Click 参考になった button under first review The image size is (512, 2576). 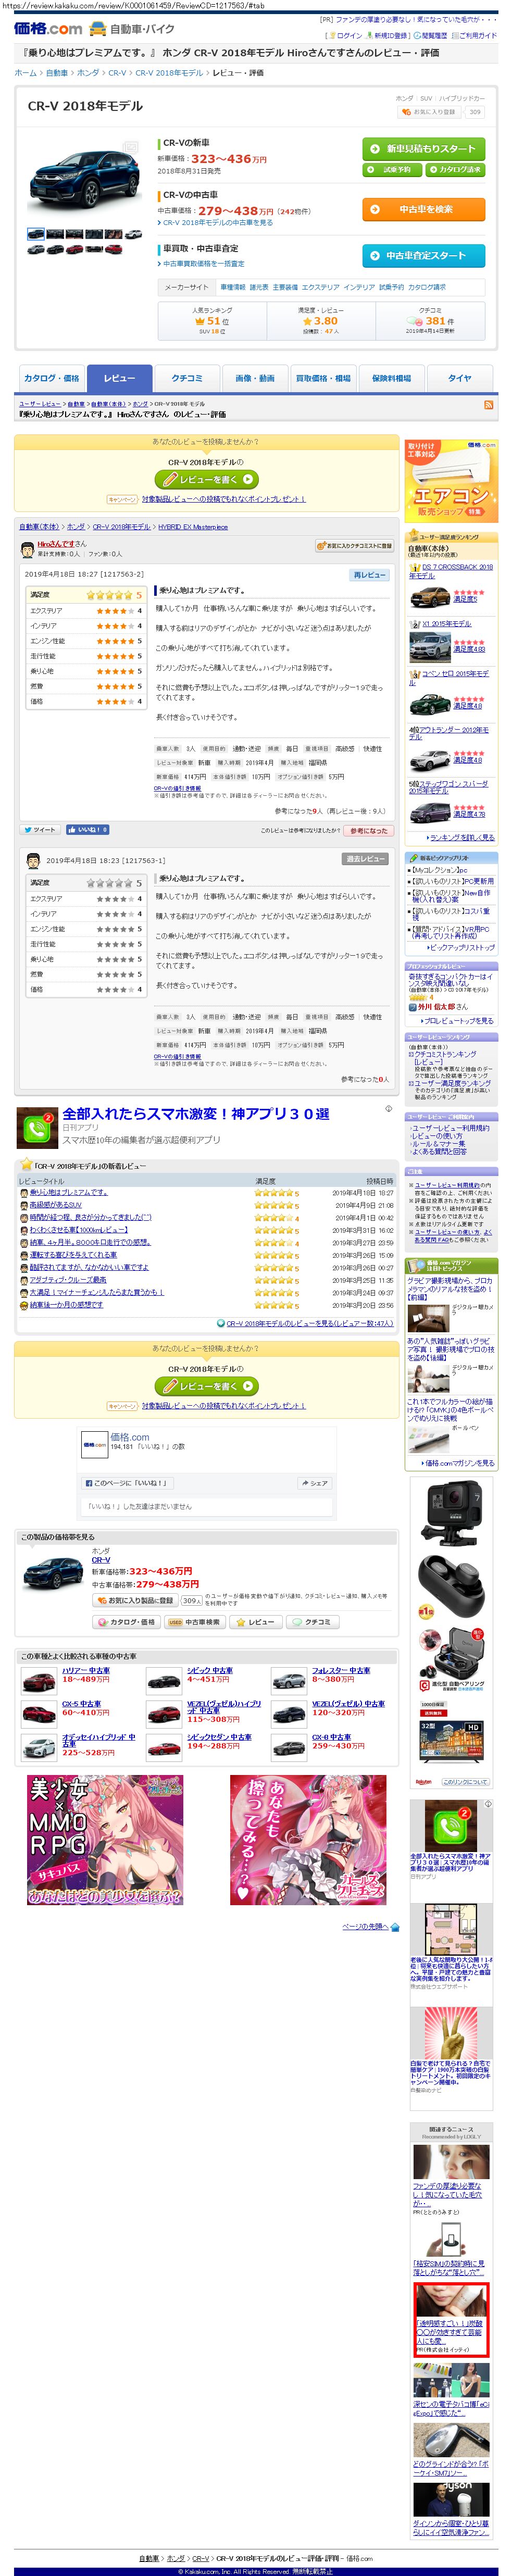click(368, 830)
